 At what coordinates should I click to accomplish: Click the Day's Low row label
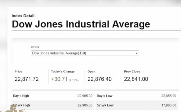pos(104,96)
